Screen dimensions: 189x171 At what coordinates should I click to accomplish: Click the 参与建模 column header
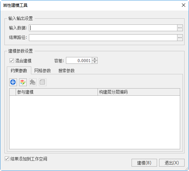57,92
